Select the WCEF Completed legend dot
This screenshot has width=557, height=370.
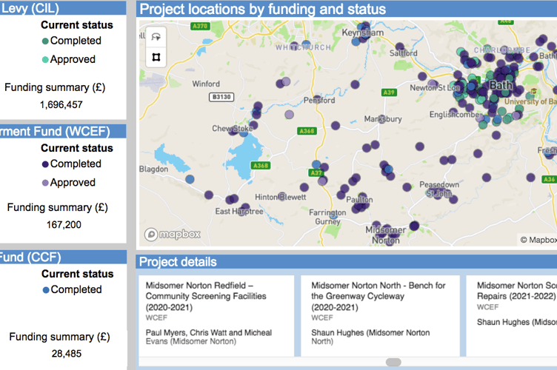point(45,164)
